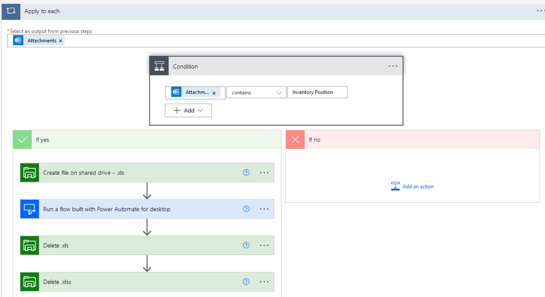Open help icon for Delete .xls
Image resolution: width=545 pixels, height=297 pixels.
(246, 245)
